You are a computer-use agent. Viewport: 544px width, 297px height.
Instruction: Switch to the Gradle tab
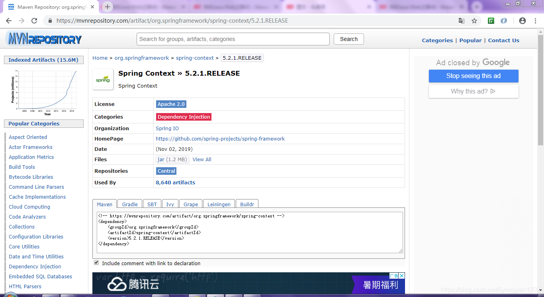click(x=130, y=204)
